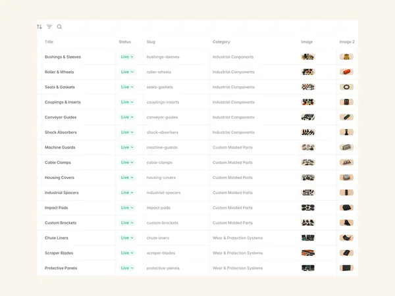Open the Roller & Wheels Image thumbnail
The height and width of the screenshot is (296, 395).
point(308,72)
